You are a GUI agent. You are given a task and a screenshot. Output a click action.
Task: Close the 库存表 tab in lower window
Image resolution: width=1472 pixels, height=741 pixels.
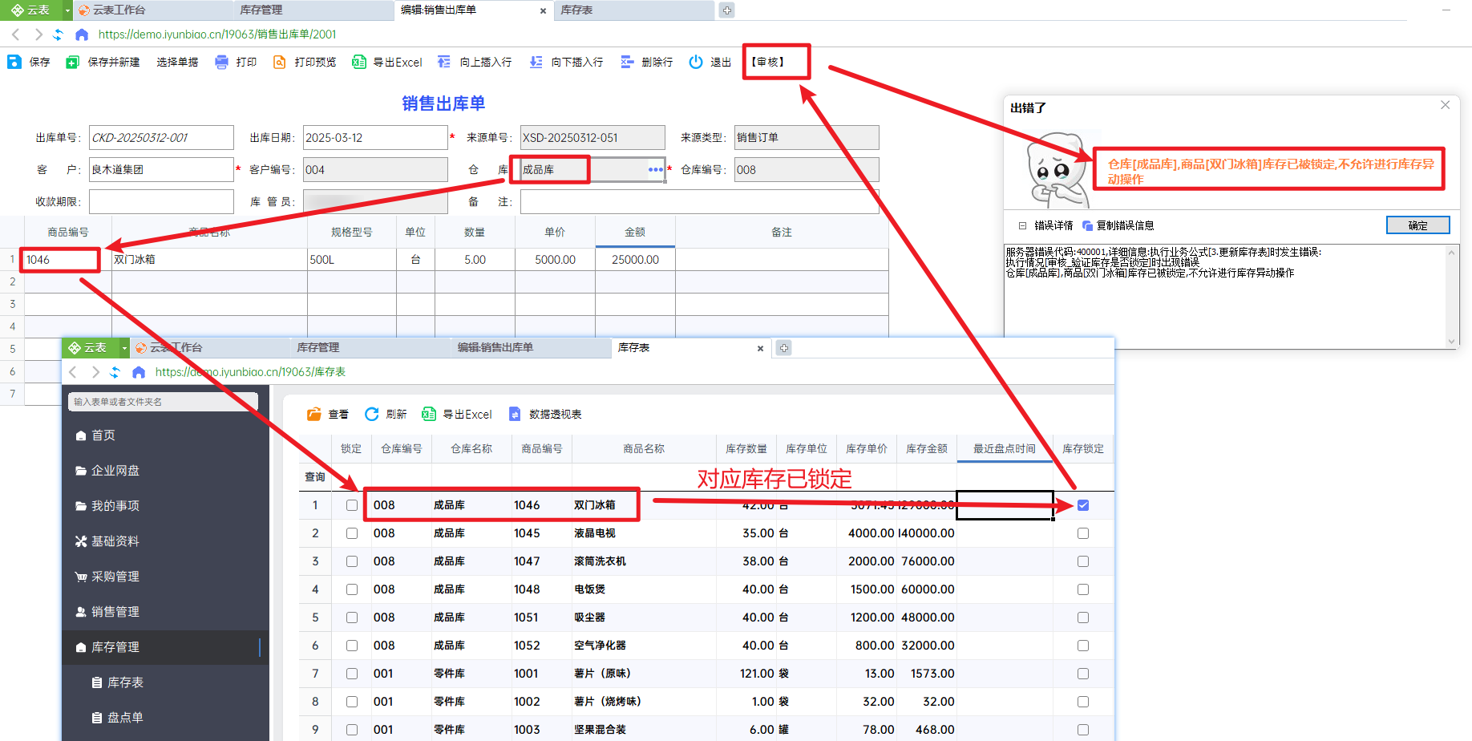pos(760,348)
